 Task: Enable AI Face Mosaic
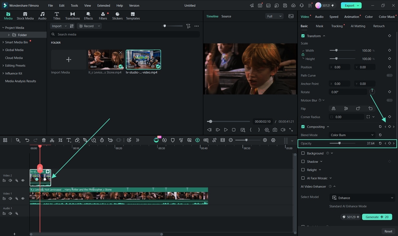click(x=303, y=178)
